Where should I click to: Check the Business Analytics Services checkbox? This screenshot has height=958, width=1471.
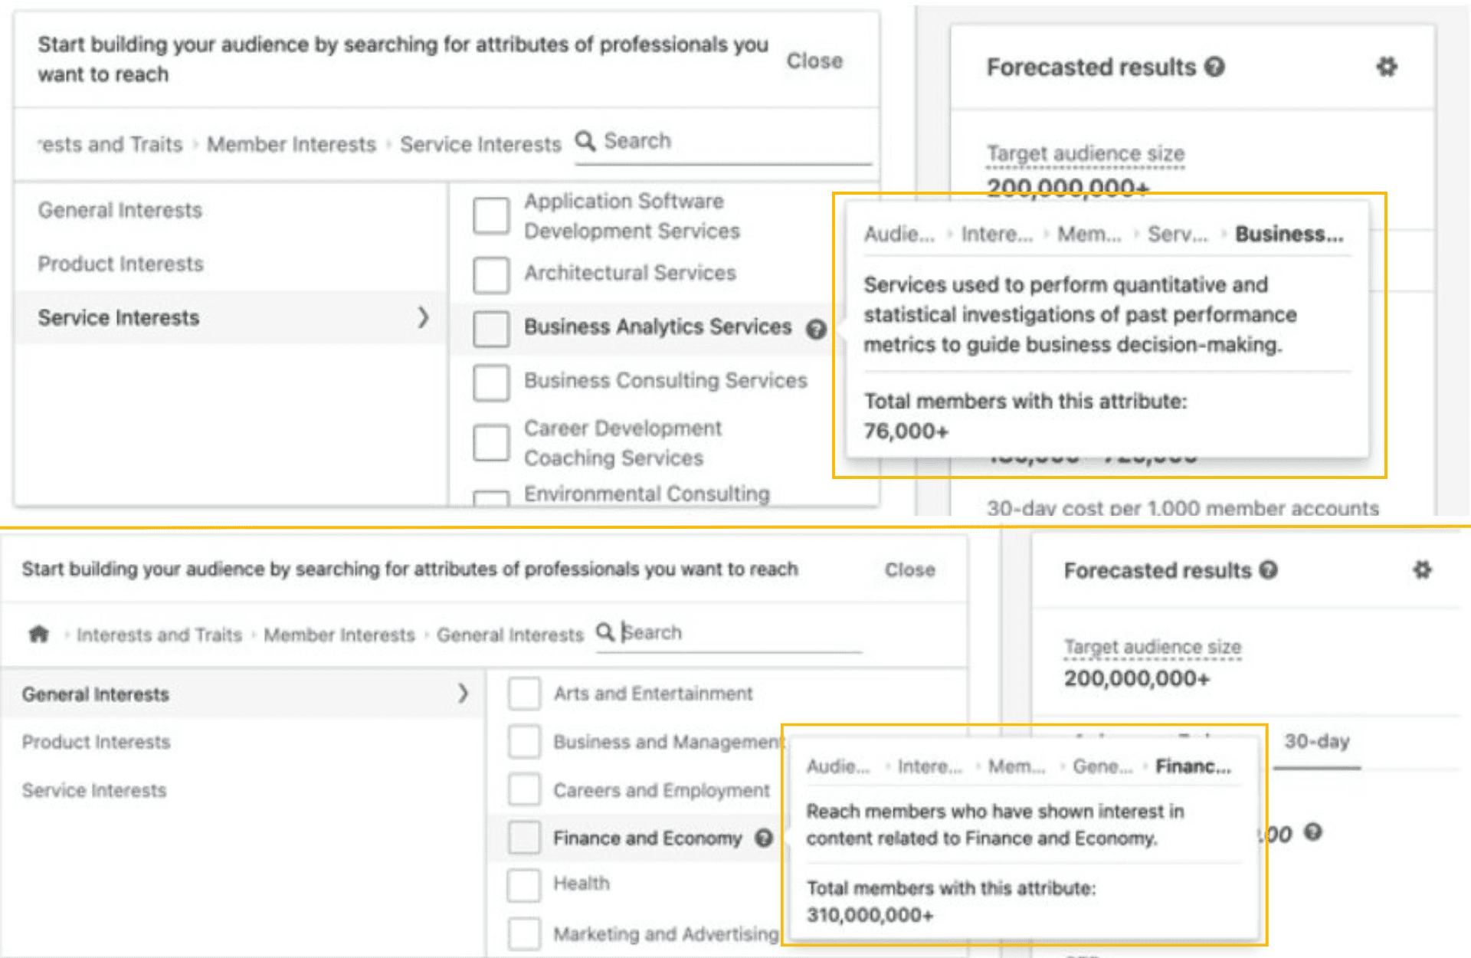(491, 329)
